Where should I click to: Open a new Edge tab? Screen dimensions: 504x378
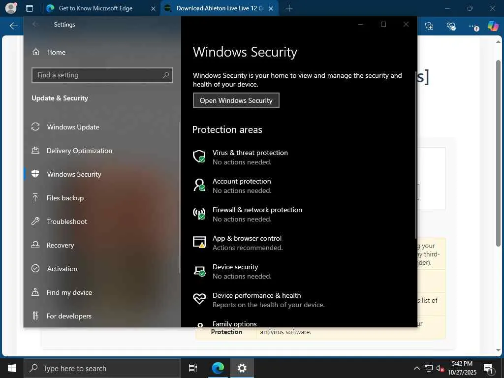pos(289,8)
